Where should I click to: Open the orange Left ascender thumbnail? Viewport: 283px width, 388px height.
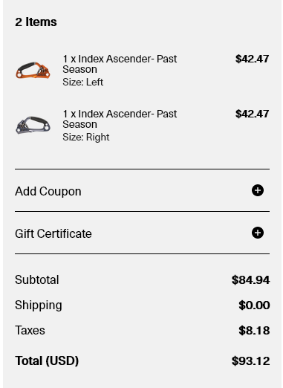(33, 71)
